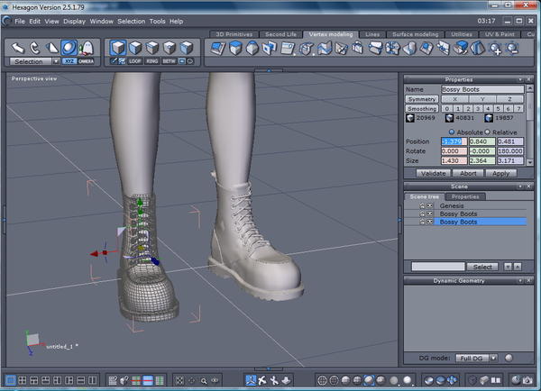Switch to single viewport layout icon
The image size is (541, 391).
click(11, 380)
